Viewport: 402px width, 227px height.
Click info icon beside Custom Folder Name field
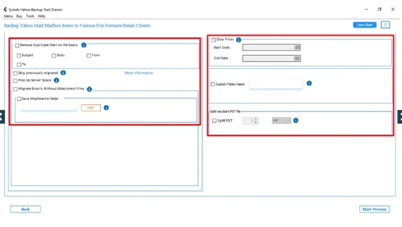[309, 83]
